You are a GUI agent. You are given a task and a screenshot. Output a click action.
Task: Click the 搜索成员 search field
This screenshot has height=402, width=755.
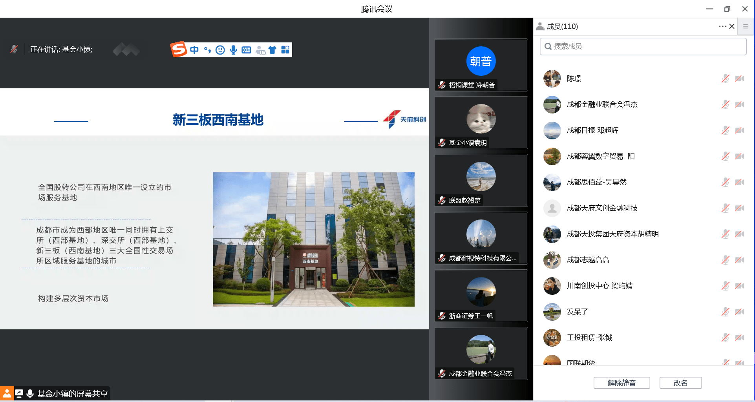643,46
